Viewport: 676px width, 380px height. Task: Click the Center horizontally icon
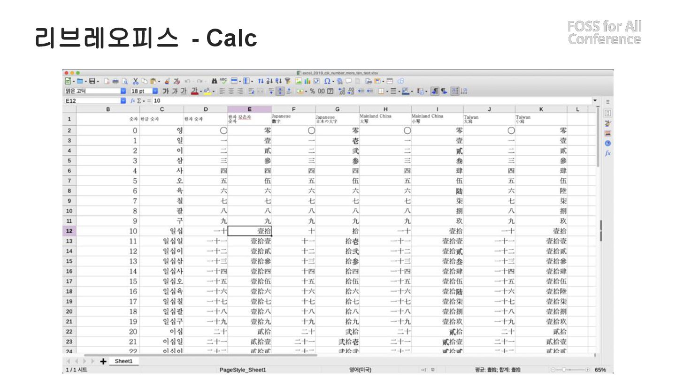click(231, 91)
